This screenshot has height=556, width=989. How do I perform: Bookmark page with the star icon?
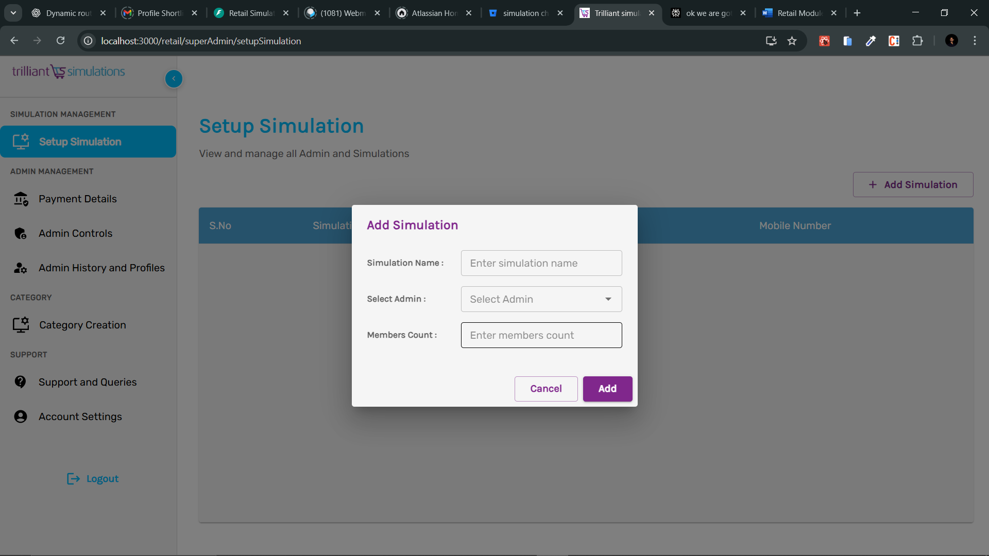click(x=792, y=41)
